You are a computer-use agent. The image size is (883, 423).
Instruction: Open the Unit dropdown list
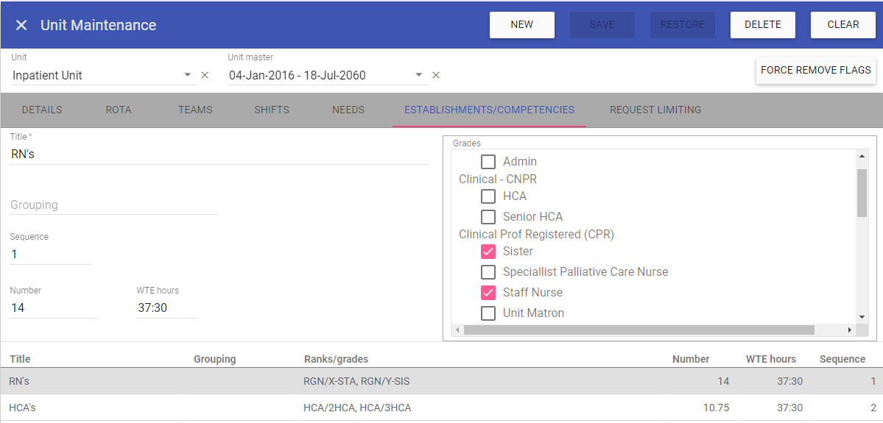[187, 75]
